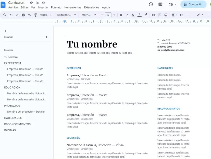This screenshot has width=211, height=159.
Task: Open the Texto normal style dropdown
Action: click(x=66, y=15)
